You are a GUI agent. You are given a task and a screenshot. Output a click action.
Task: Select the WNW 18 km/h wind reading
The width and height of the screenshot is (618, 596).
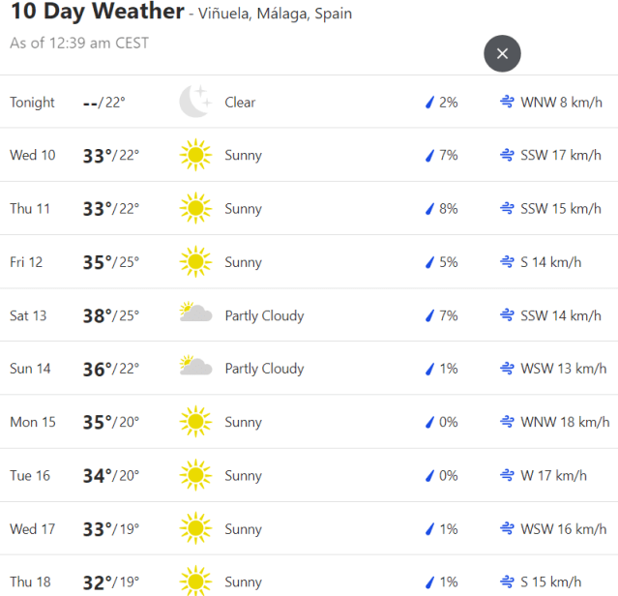point(565,422)
